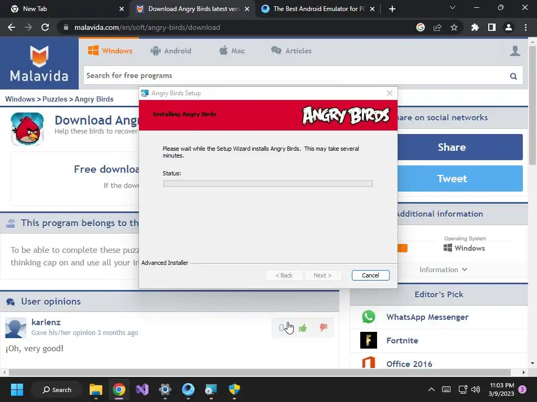Open Settings gear from taskbar
The height and width of the screenshot is (402, 537).
(x=165, y=389)
